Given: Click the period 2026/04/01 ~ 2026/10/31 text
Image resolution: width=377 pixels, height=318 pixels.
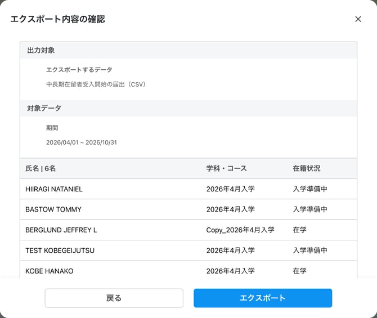Looking at the screenshot, I should click(x=82, y=142).
